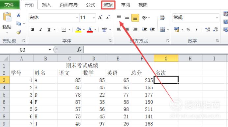Open font 字体 dialog launcher
228x127 pixels.
coord(110,41)
